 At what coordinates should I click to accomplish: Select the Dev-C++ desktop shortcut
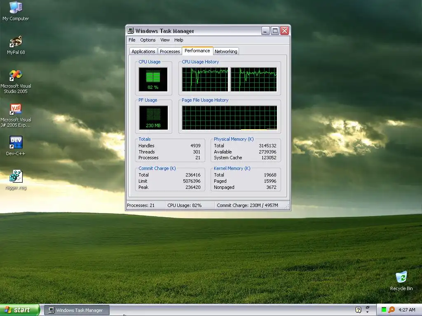[16, 146]
